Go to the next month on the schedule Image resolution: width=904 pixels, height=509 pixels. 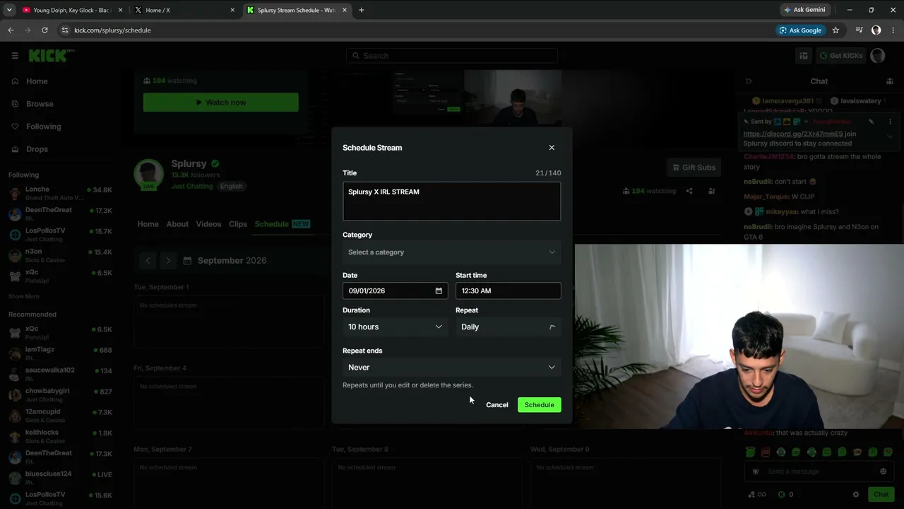click(168, 261)
